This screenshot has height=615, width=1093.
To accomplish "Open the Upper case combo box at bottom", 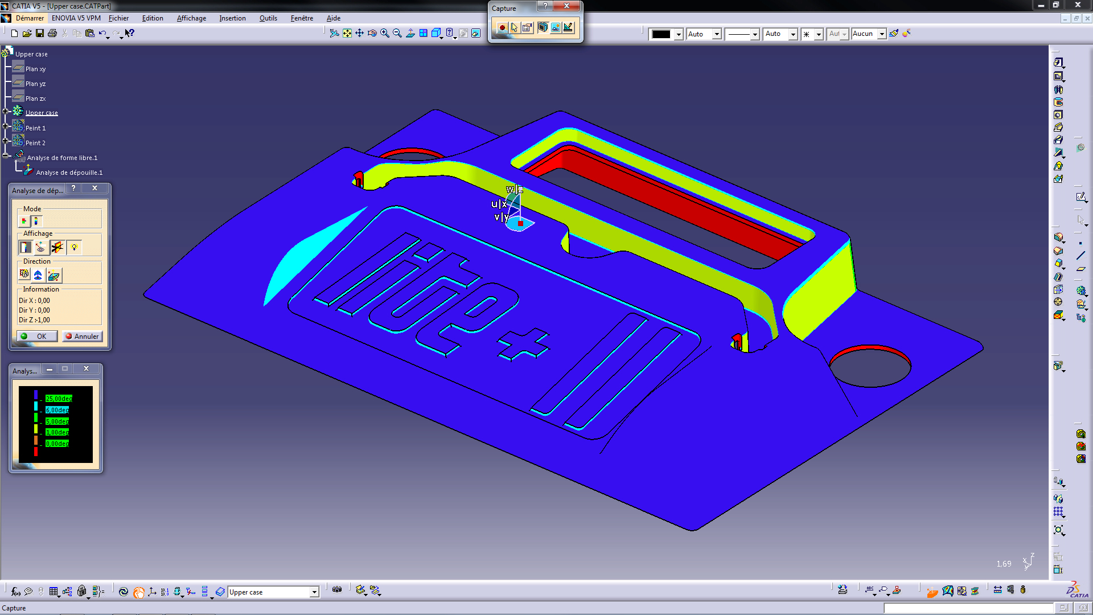I will (x=314, y=592).
